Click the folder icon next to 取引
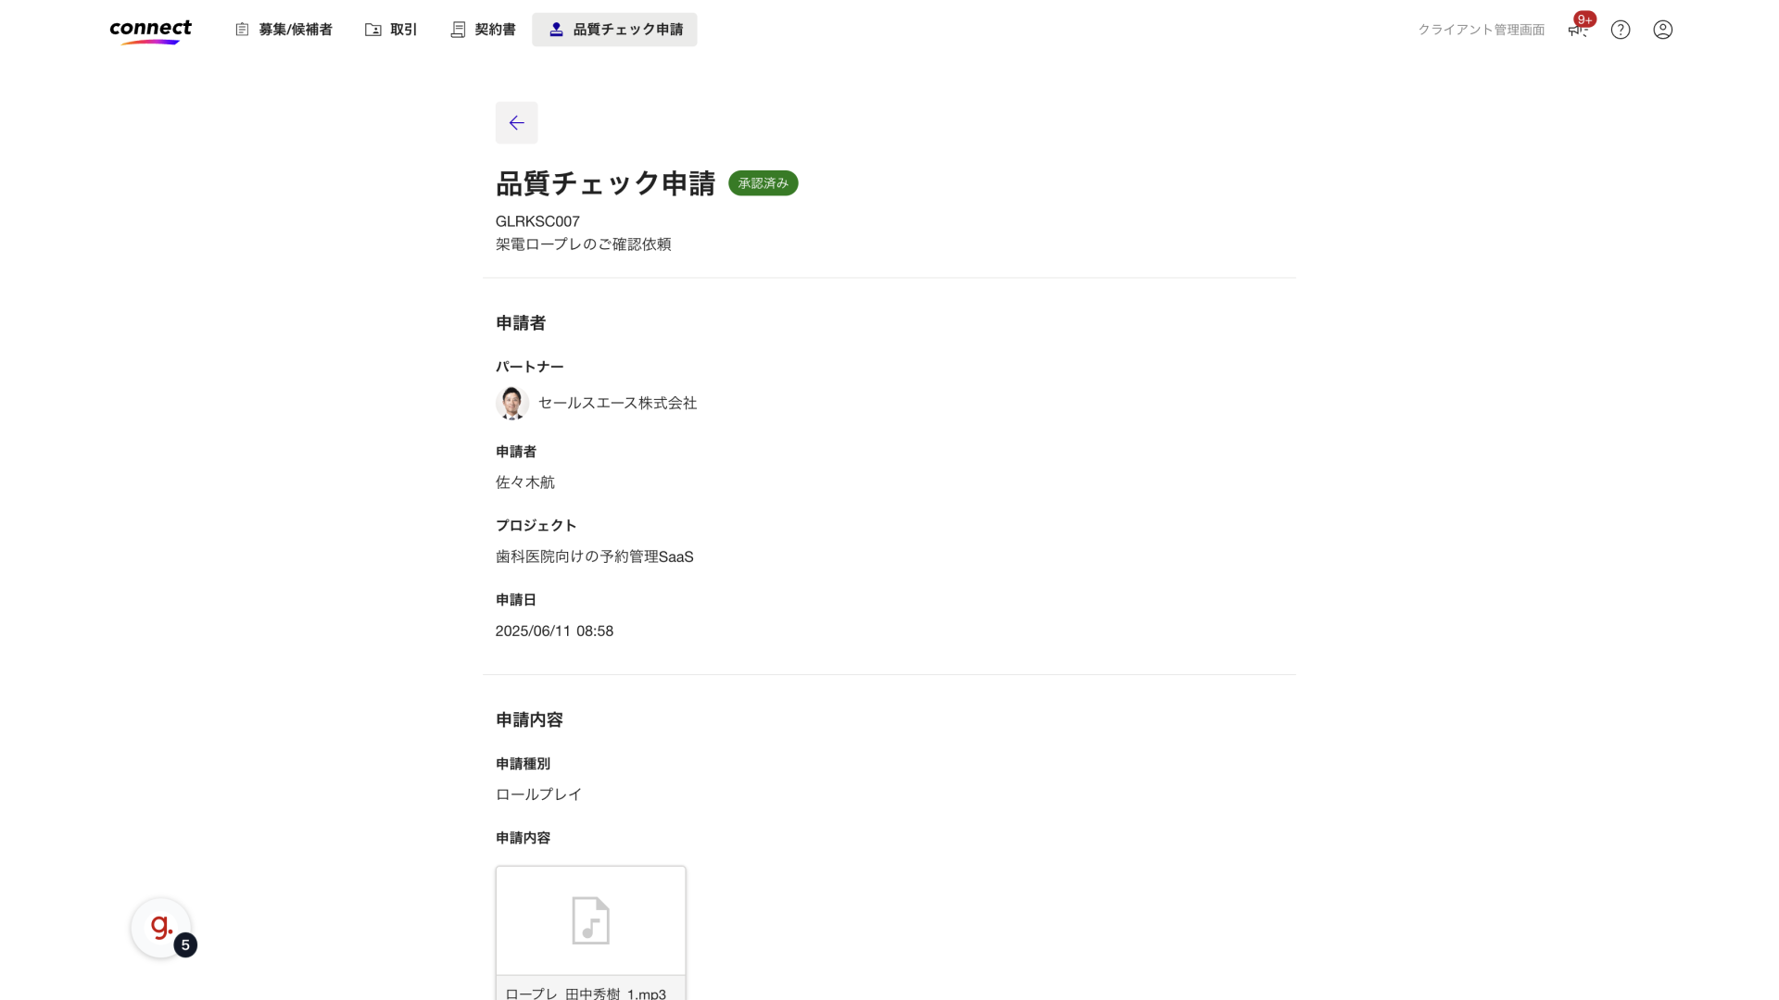The image size is (1779, 1000). click(x=372, y=29)
